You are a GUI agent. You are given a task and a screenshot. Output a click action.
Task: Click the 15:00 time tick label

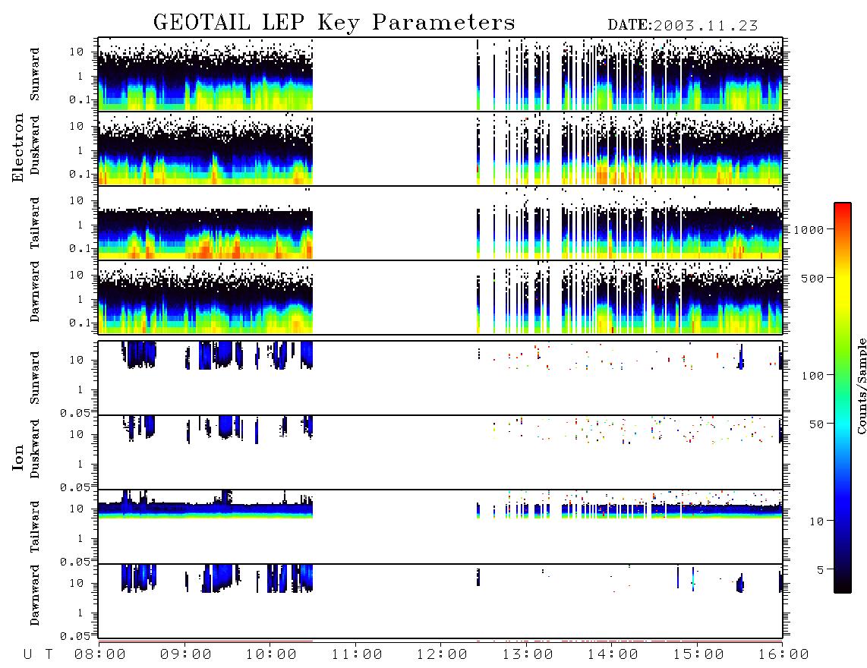coord(698,655)
